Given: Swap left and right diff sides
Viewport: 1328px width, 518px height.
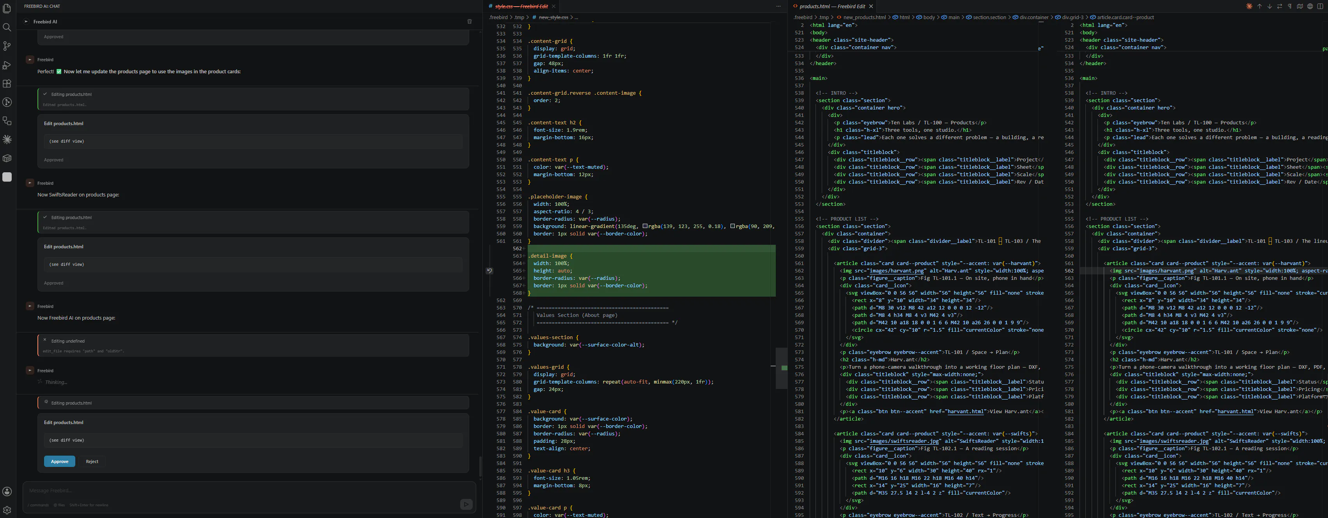Looking at the screenshot, I should pos(1280,6).
